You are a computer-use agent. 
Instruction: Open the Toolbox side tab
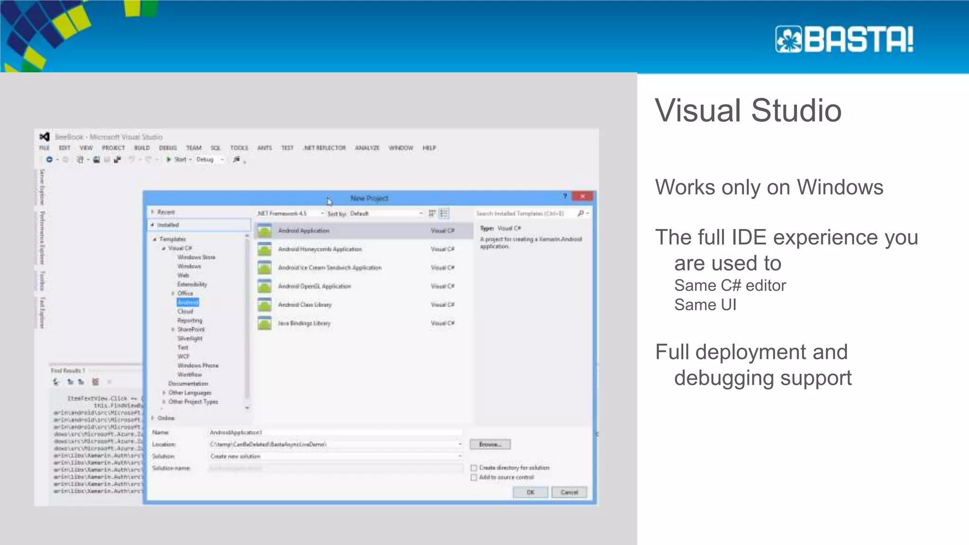click(x=42, y=281)
